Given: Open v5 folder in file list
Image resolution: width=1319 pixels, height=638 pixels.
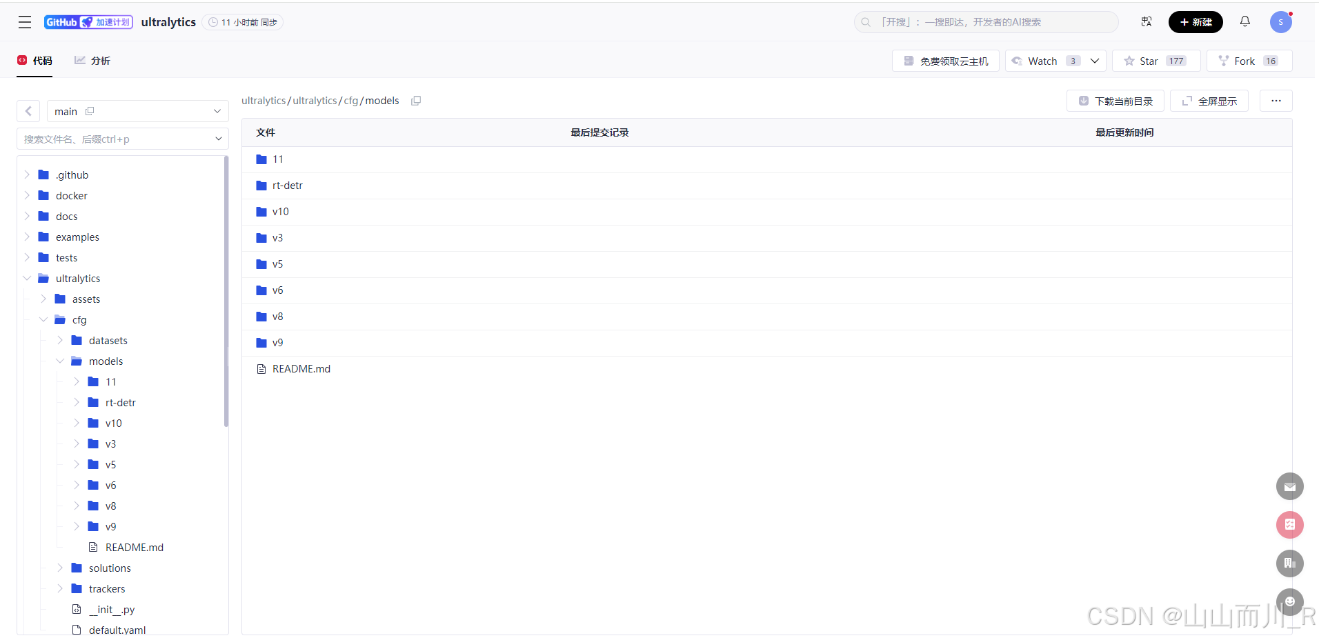Looking at the screenshot, I should coord(277,264).
